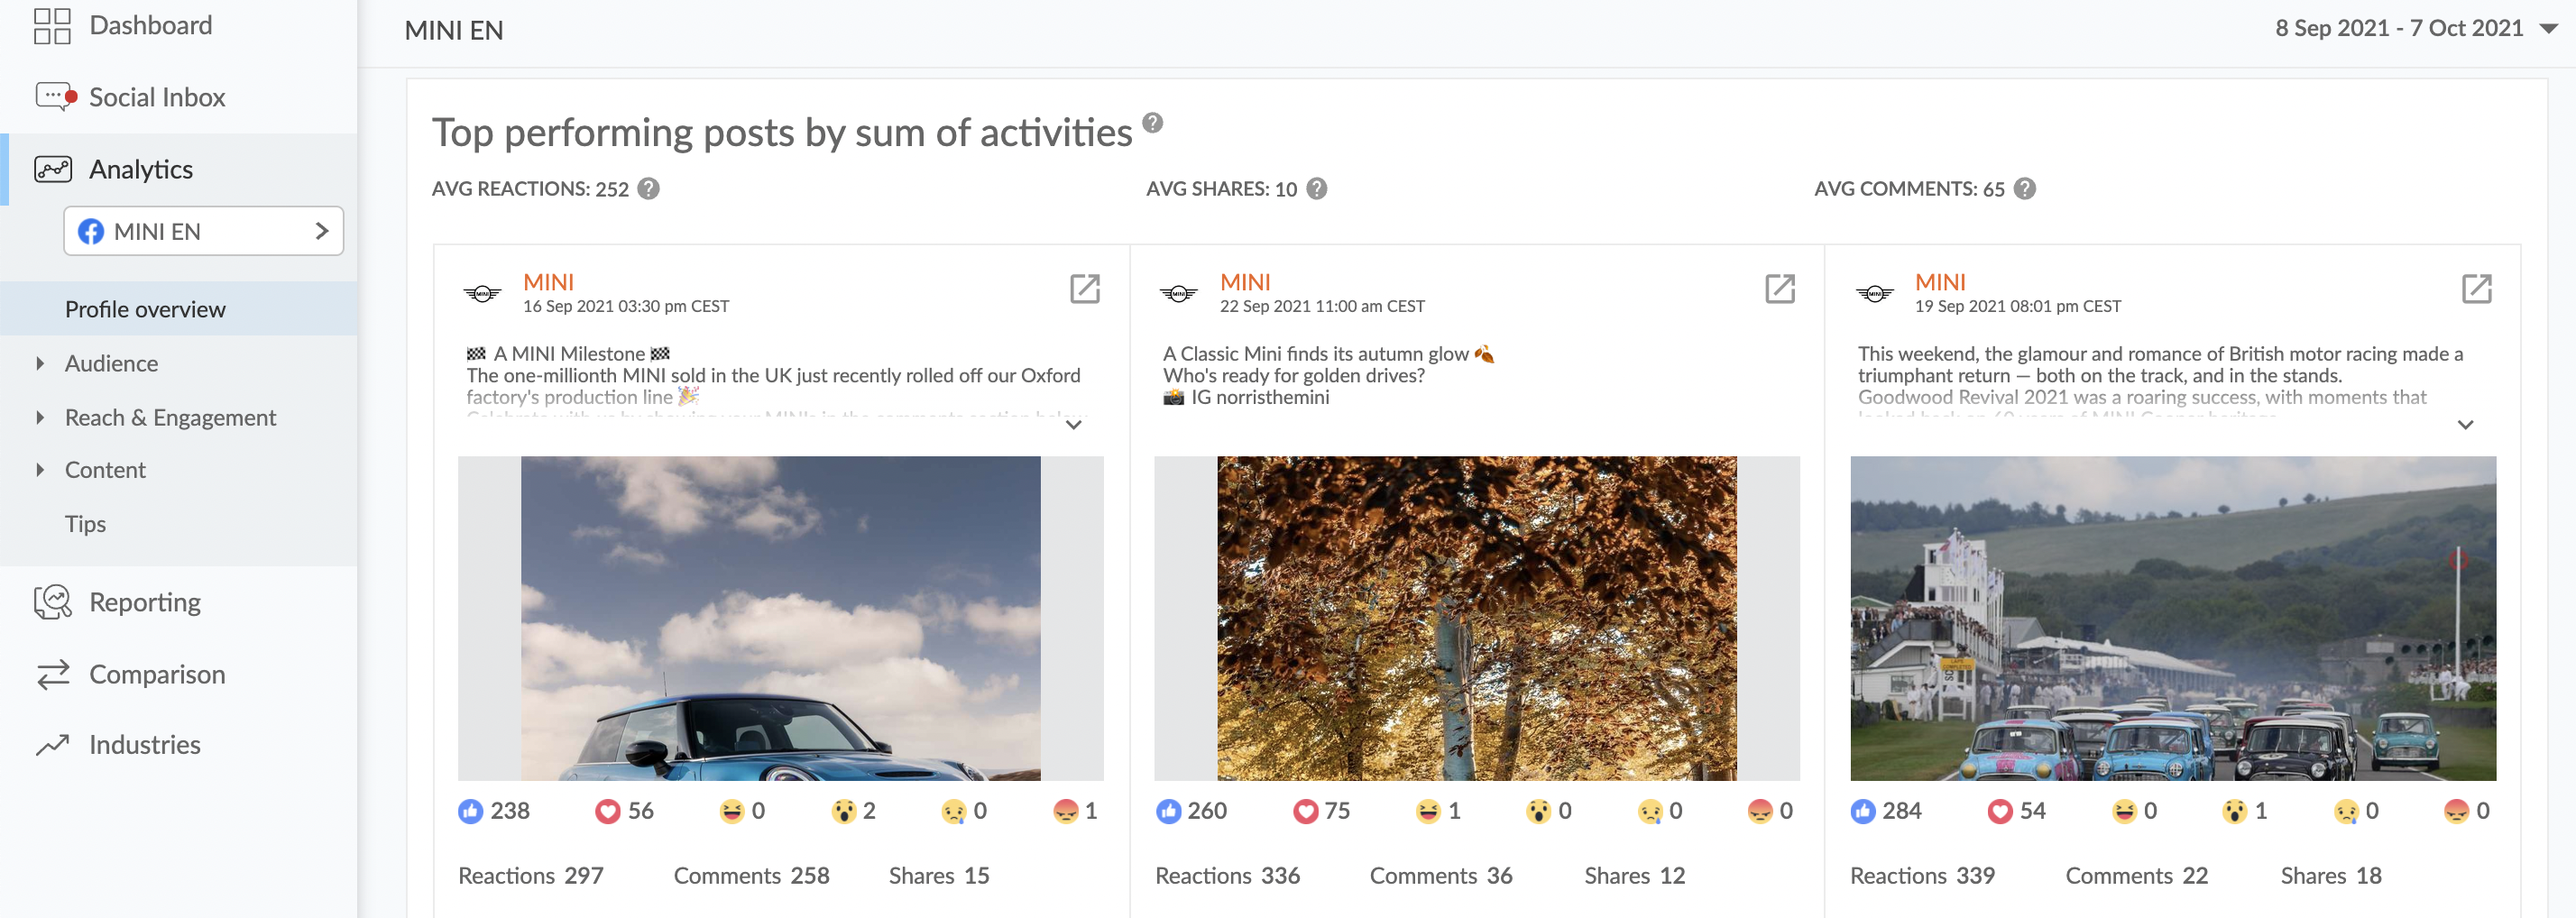Click the Goodwood racing post image
Screen dimensions: 2576x918
tap(2172, 618)
